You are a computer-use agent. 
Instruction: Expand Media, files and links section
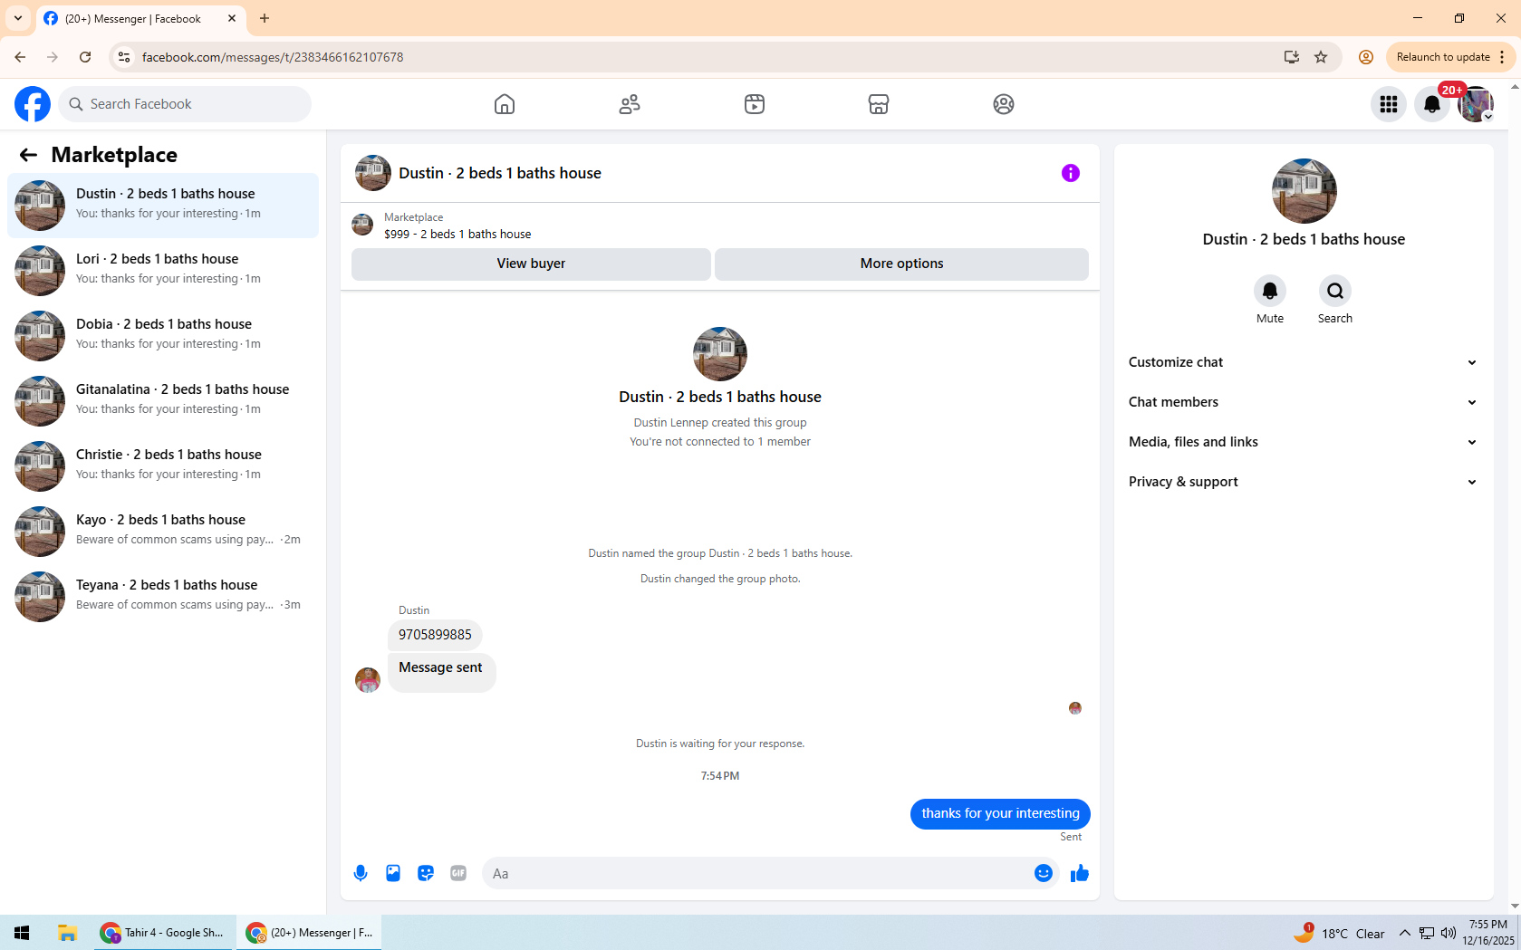tap(1304, 442)
